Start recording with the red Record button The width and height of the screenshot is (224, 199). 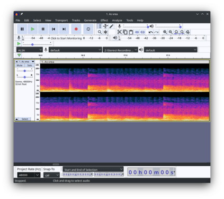click(76, 29)
